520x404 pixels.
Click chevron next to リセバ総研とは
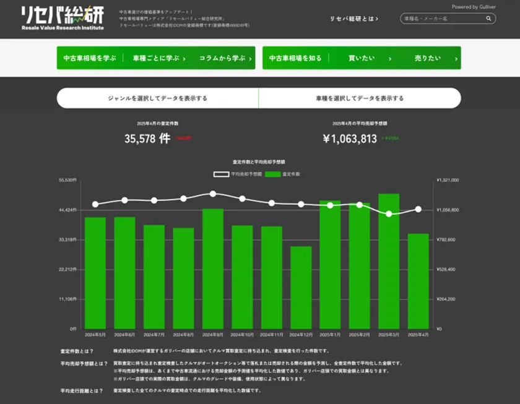(377, 19)
